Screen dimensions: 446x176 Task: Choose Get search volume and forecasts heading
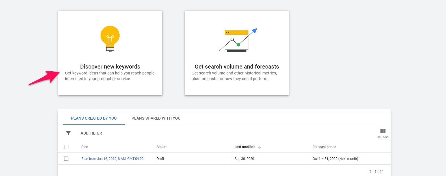click(x=237, y=67)
